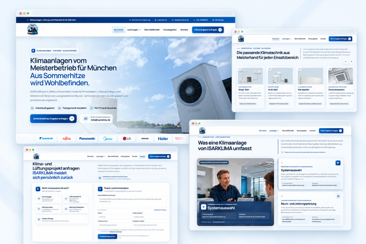Image resolution: width=366 pixels, height=244 pixels.
Task: Open Kontakt in the Klimatechnik product window
Action: pyautogui.click(x=323, y=39)
